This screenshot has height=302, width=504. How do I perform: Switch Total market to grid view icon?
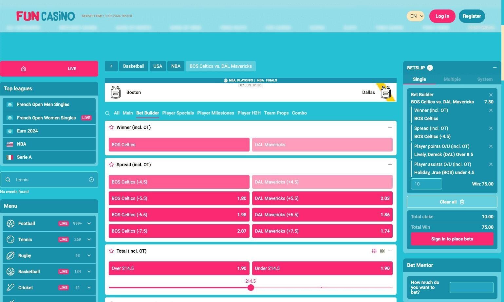(x=382, y=251)
